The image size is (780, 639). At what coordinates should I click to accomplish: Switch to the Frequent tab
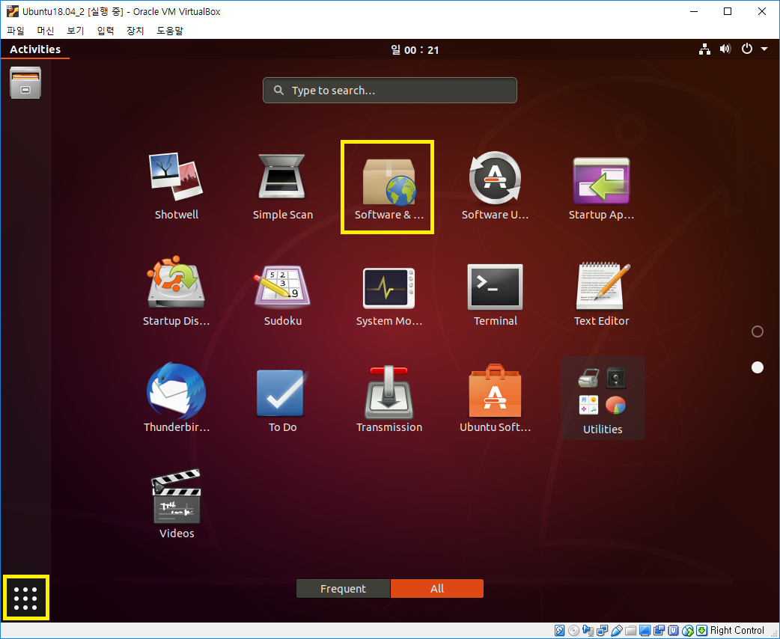coord(344,589)
